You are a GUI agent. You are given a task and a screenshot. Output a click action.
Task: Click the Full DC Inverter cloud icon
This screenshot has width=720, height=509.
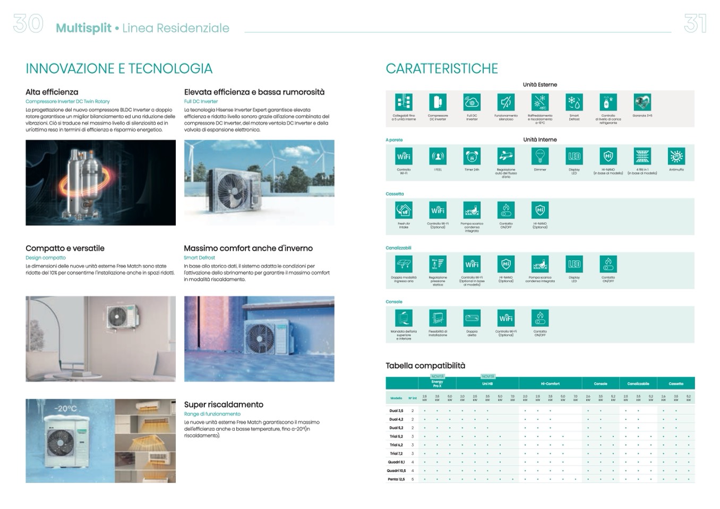point(472,102)
